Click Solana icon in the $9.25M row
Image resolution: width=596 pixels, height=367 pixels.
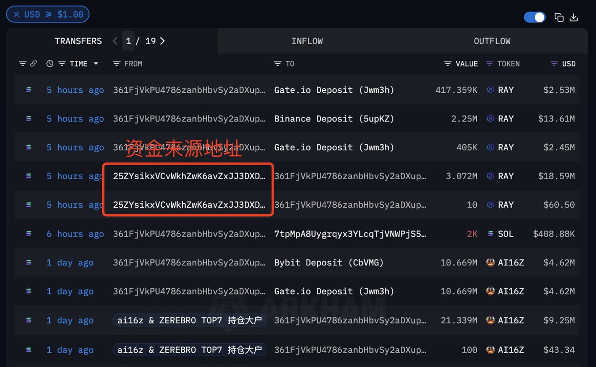tap(28, 320)
